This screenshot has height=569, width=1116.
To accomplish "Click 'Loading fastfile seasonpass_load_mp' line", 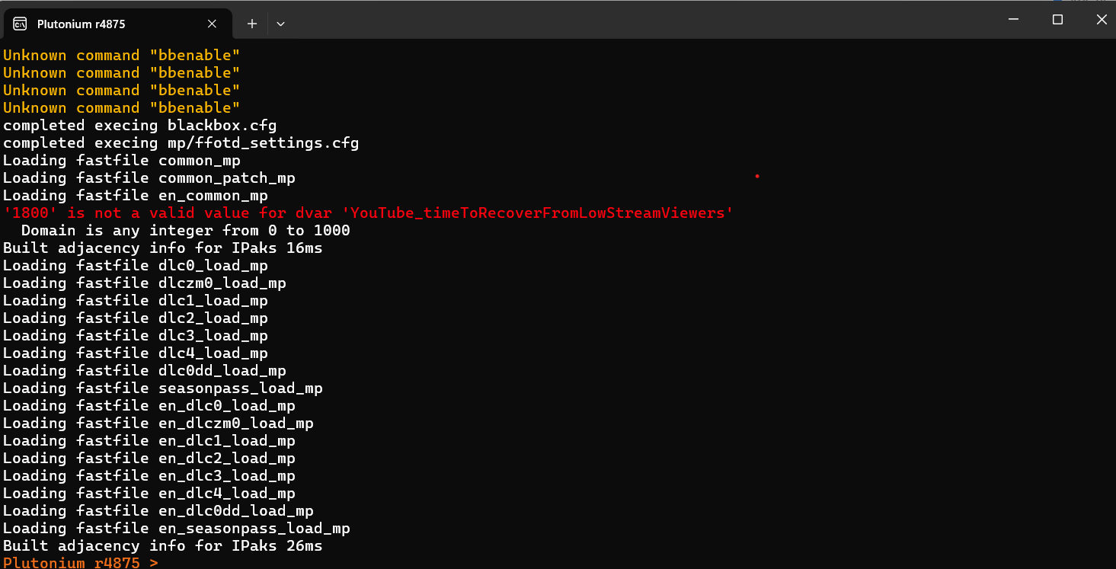I will 163,388.
